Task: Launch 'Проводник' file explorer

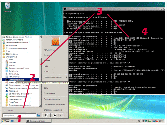Action: coord(12,91)
